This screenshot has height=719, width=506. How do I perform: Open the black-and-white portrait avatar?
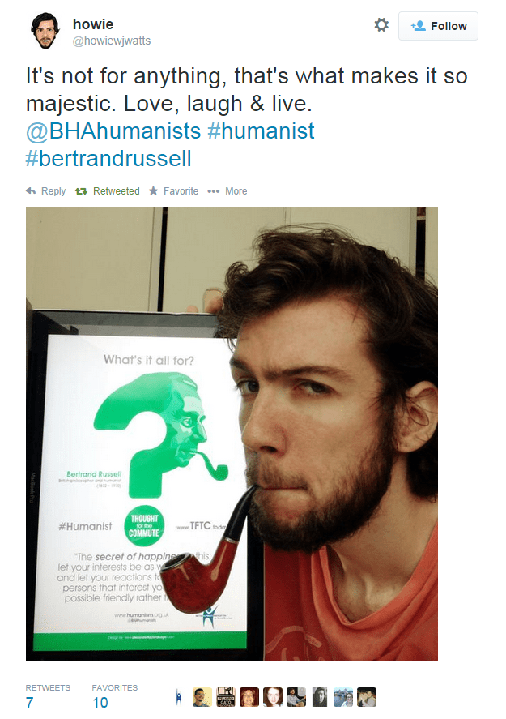click(320, 697)
